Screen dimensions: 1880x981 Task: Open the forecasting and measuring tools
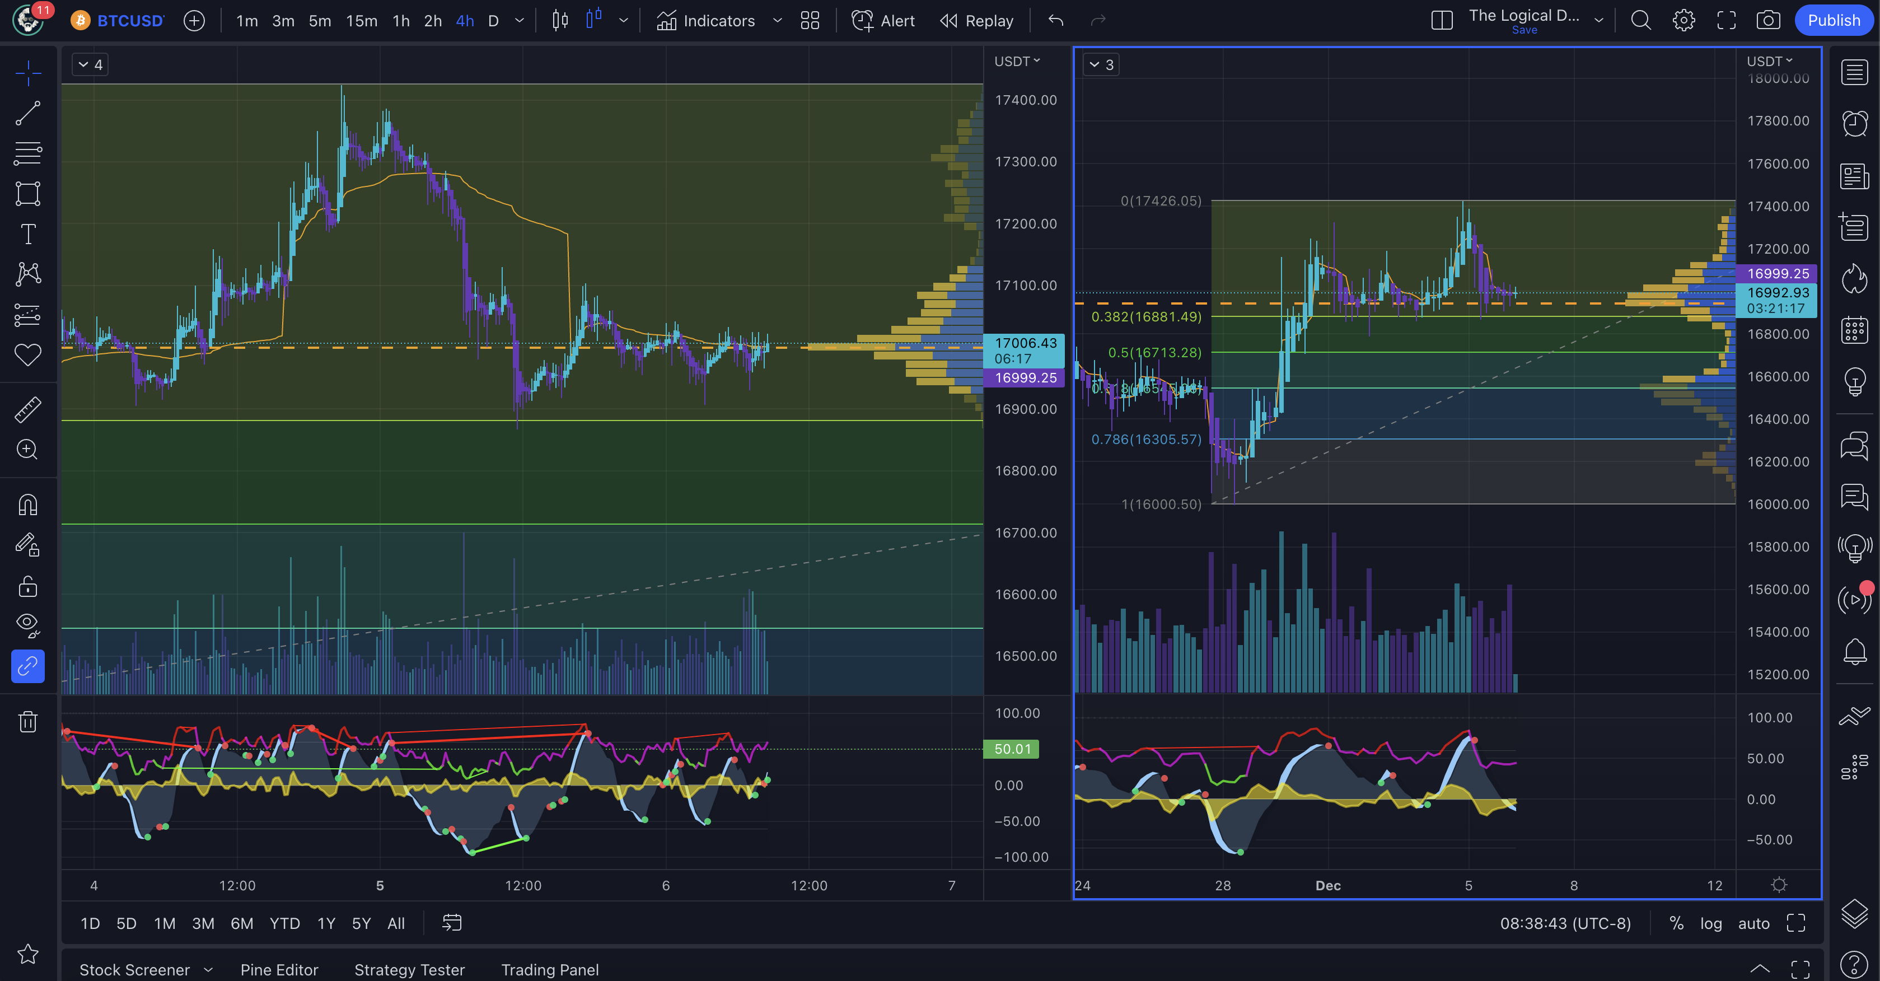(x=28, y=315)
